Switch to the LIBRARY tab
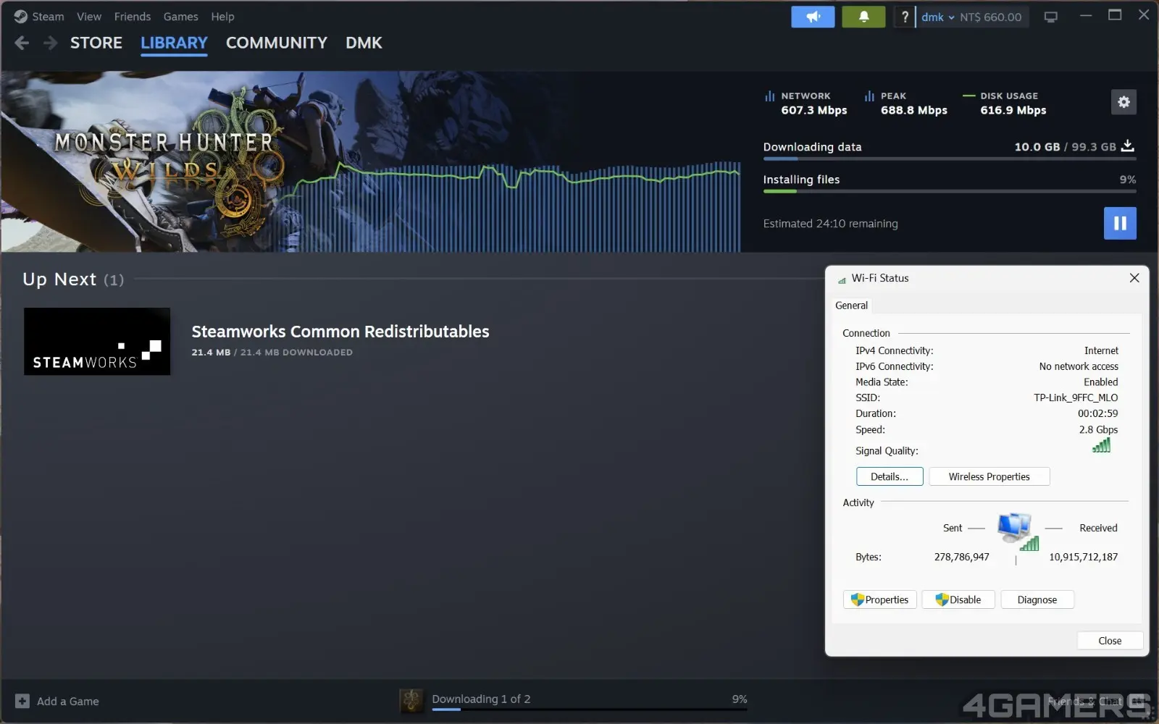This screenshot has height=724, width=1159. coord(174,43)
